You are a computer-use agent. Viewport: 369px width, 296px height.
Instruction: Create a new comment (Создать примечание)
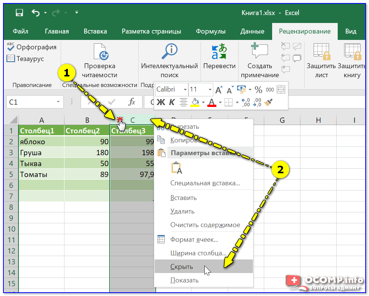(x=260, y=60)
